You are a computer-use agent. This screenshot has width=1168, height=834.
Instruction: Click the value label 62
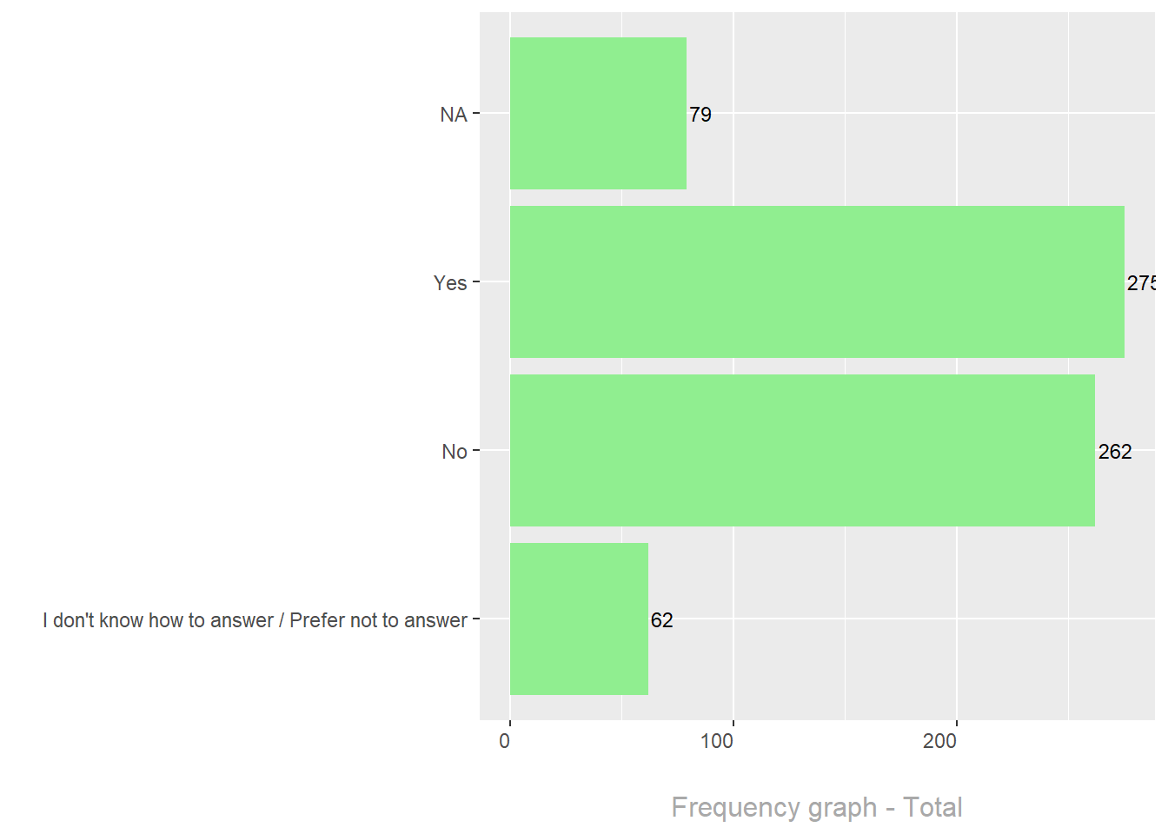pos(662,620)
